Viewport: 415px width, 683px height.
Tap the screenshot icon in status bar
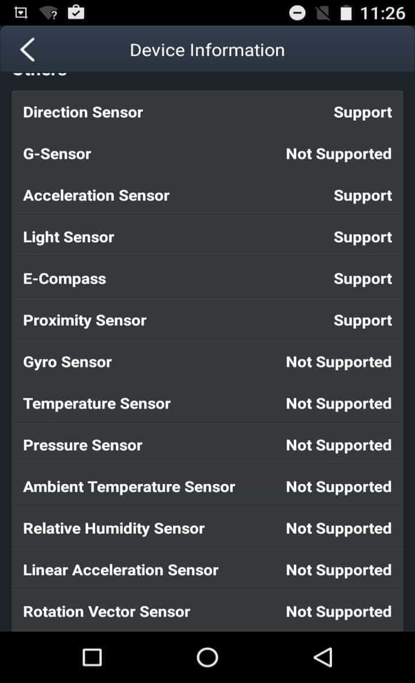(x=21, y=13)
